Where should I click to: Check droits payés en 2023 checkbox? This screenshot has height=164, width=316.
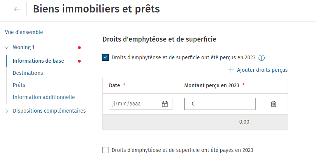click(x=105, y=150)
